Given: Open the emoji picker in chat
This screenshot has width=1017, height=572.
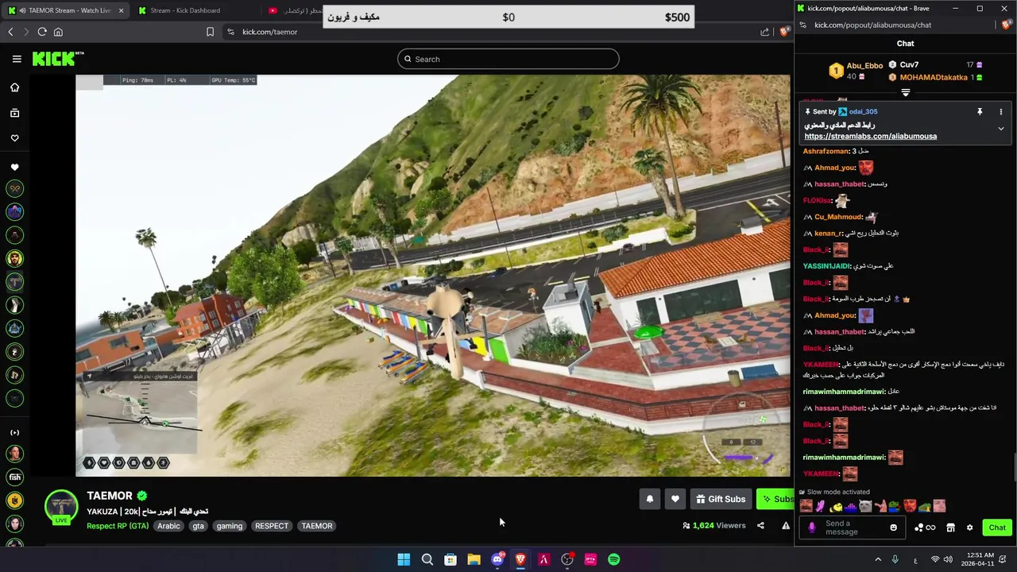Looking at the screenshot, I should (893, 528).
